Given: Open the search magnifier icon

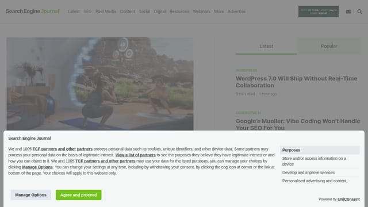Looking at the screenshot, I should (359, 11).
